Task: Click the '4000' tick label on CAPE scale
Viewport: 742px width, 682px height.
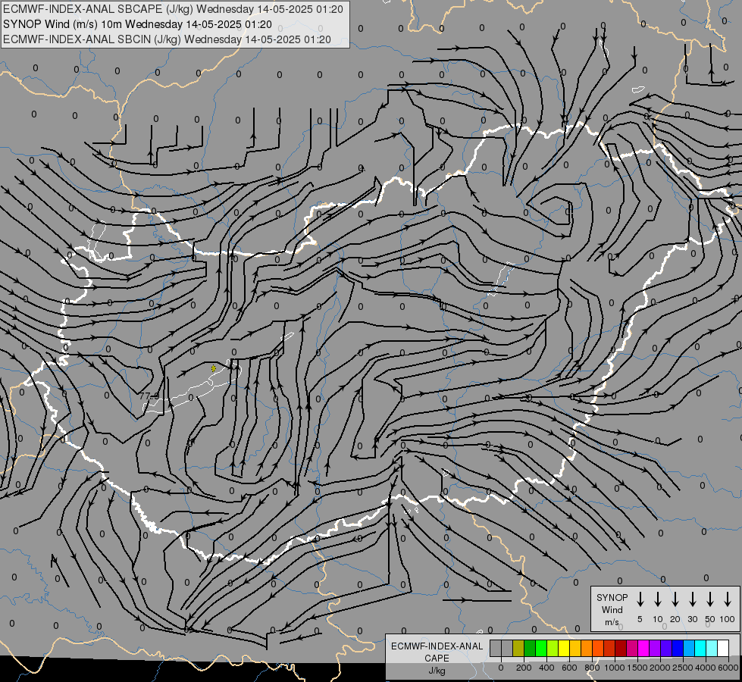Action: pos(705,668)
